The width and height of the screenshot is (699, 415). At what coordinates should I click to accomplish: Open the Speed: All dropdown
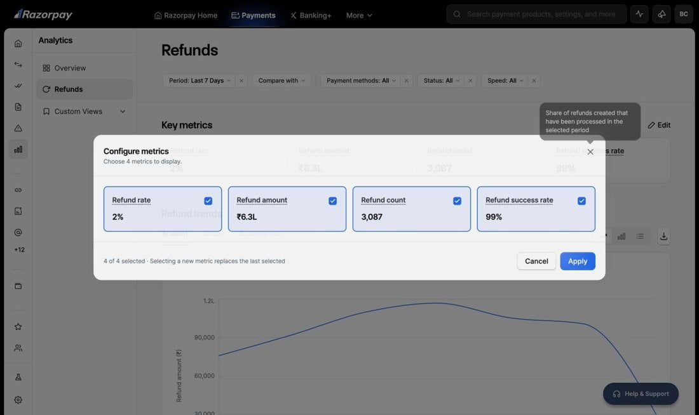(x=505, y=81)
